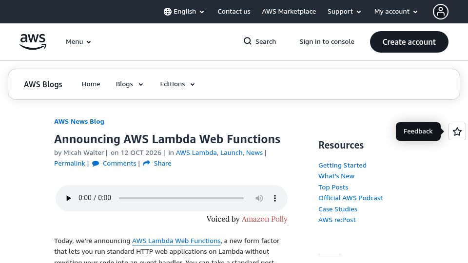
Task: Click the magnifier search icon
Action: point(248,41)
